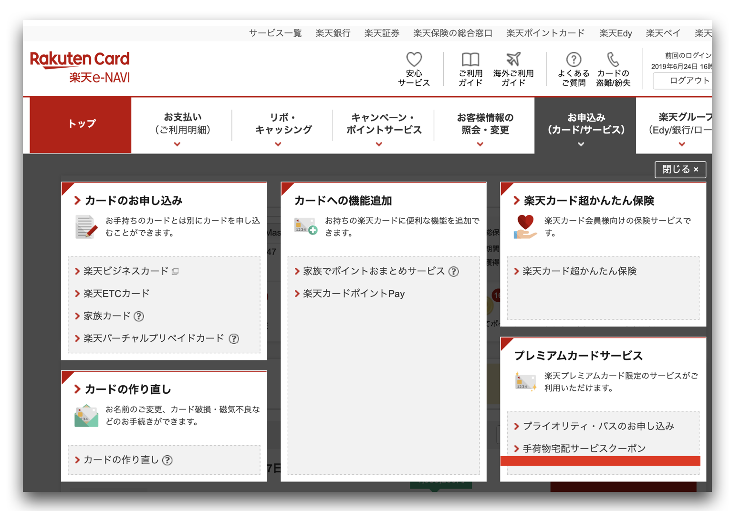Image resolution: width=730 pixels, height=511 pixels.
Task: Open the help icon beside 家族カード
Action: pyautogui.click(x=139, y=316)
